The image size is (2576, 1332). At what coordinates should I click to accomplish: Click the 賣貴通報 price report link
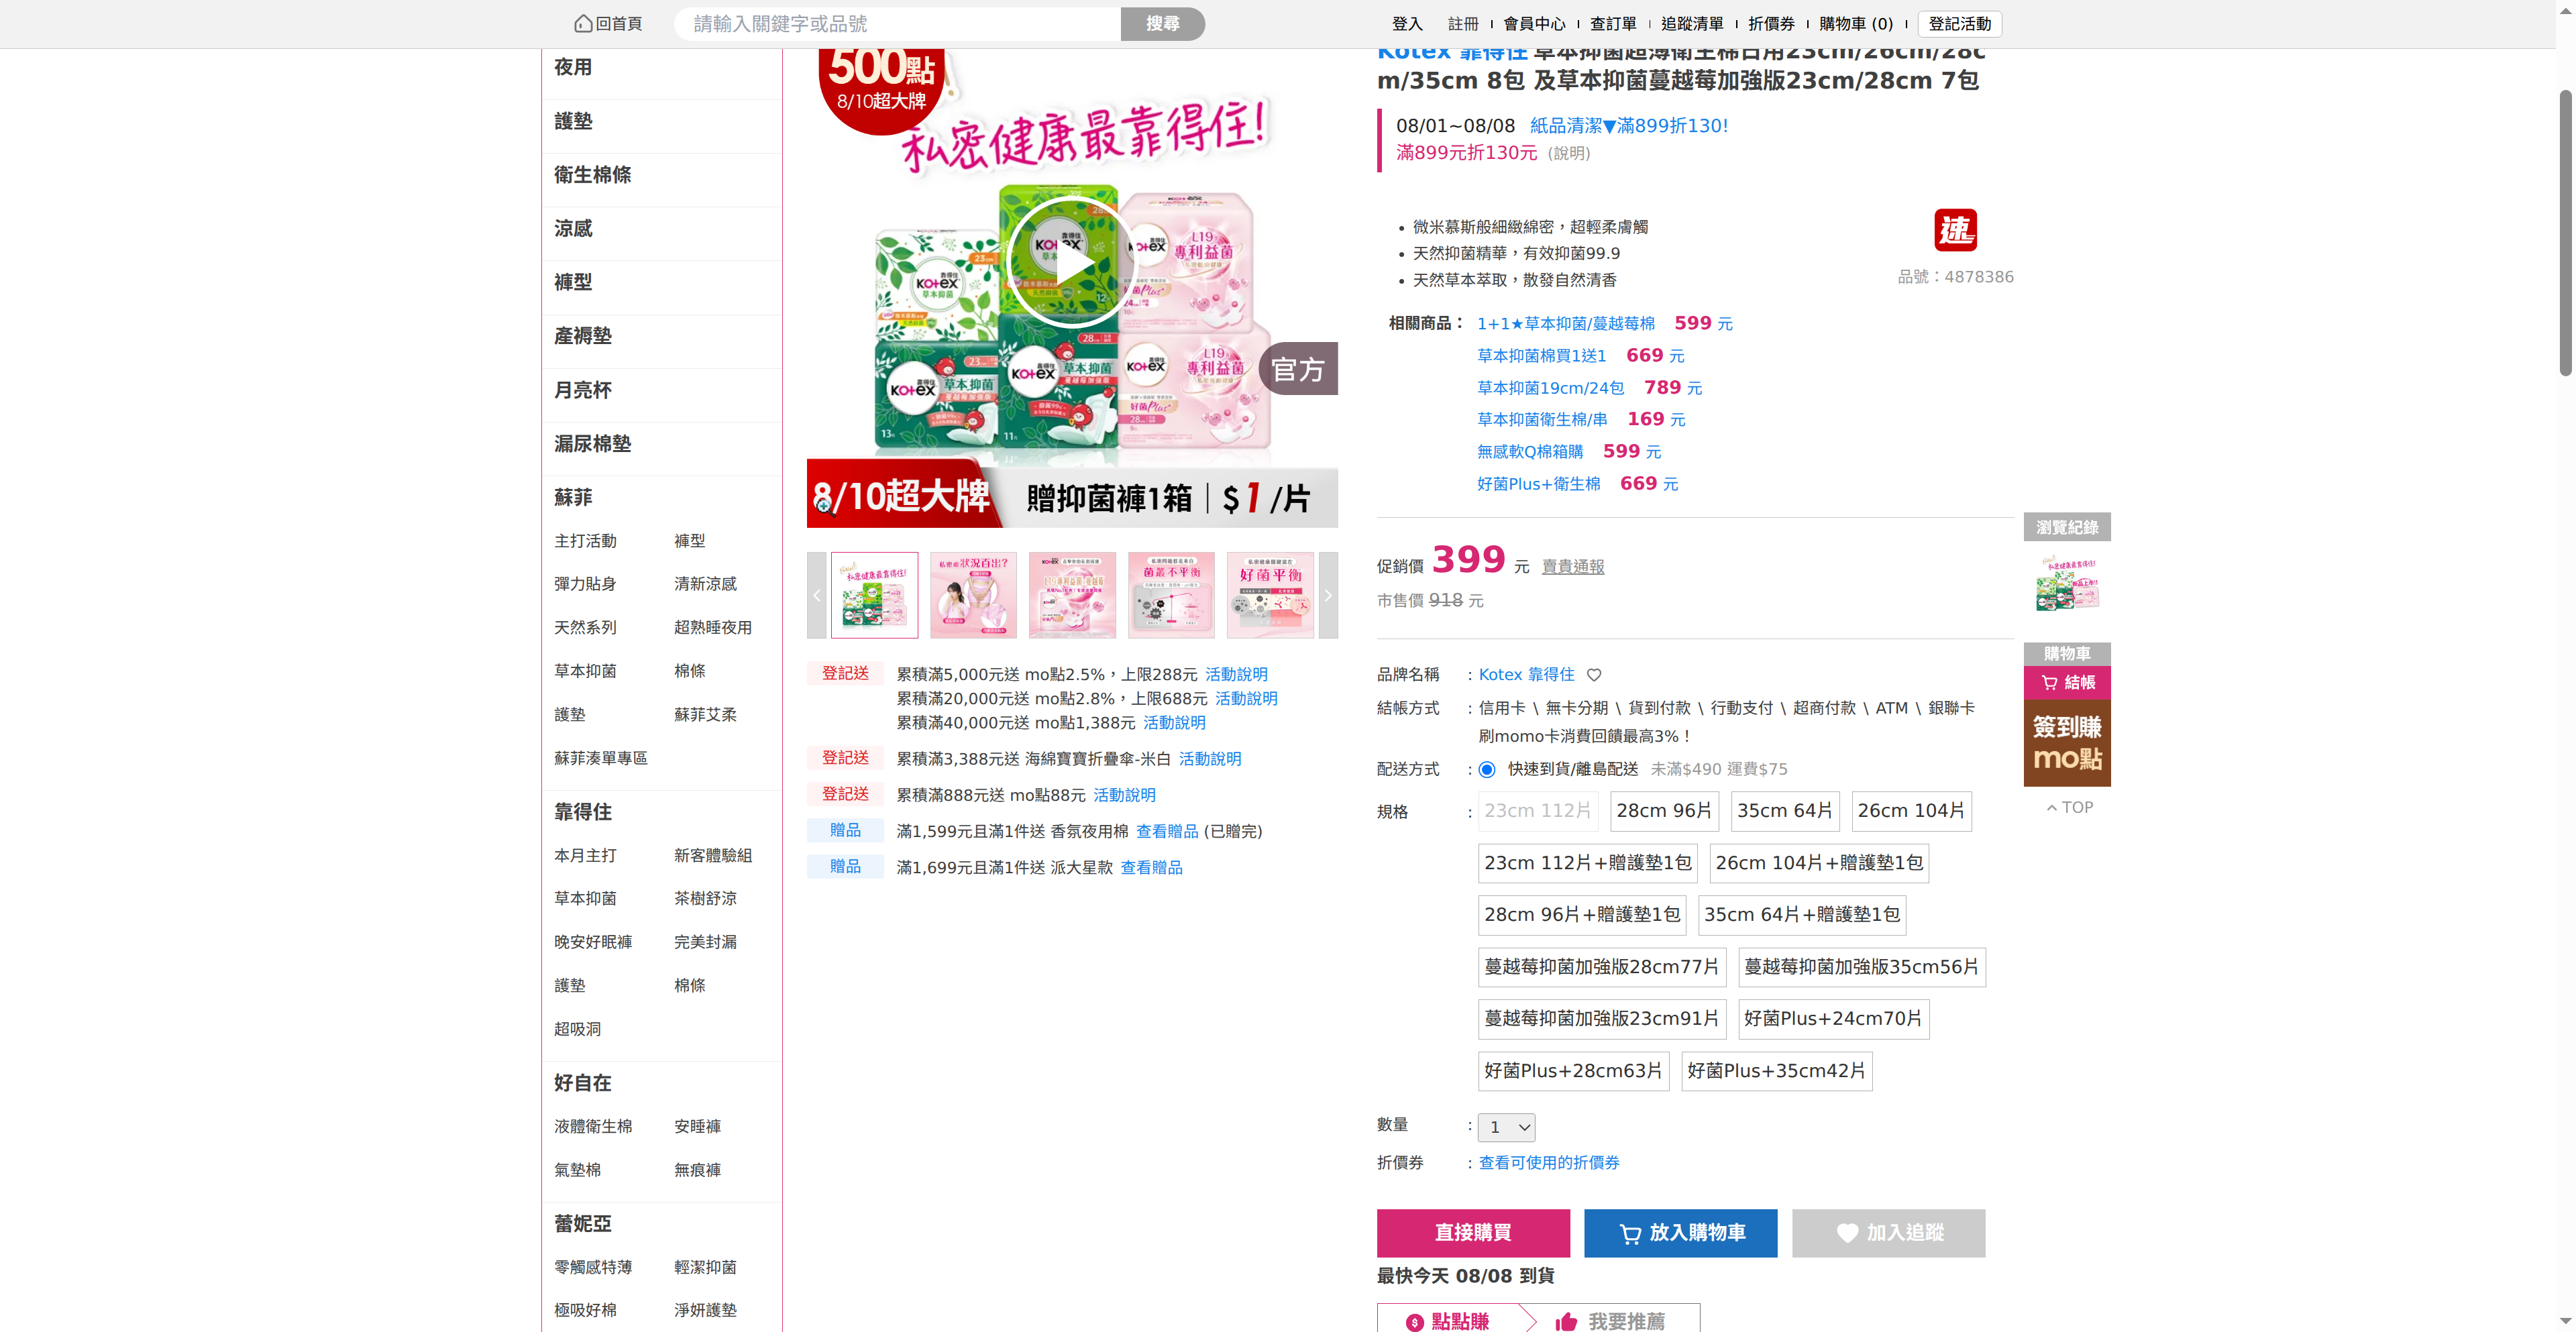(x=1573, y=567)
